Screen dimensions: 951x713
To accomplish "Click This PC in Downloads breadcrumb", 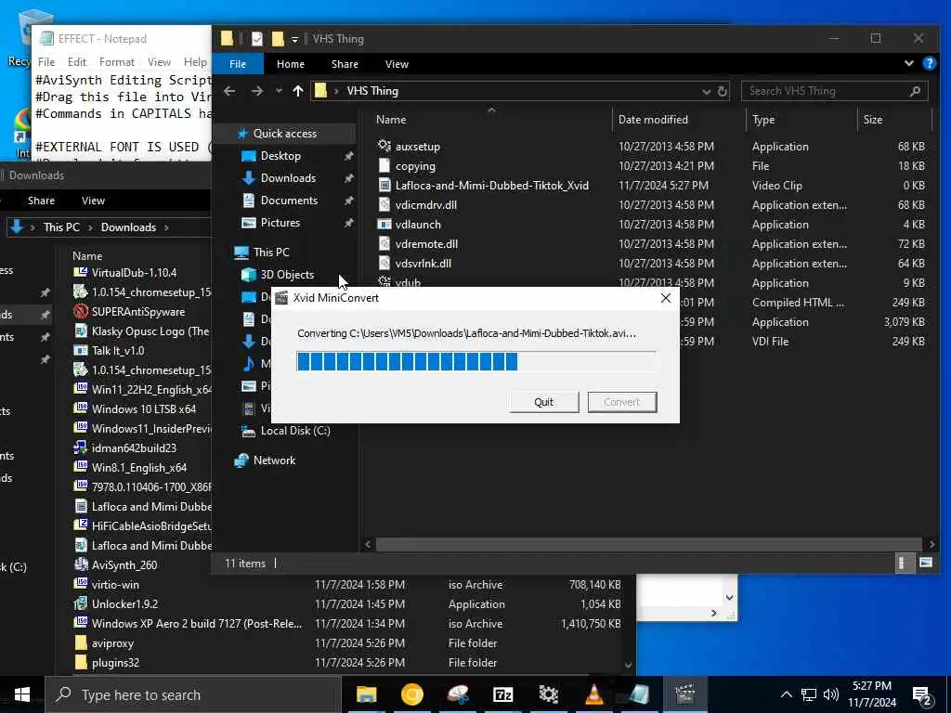I will pyautogui.click(x=61, y=227).
